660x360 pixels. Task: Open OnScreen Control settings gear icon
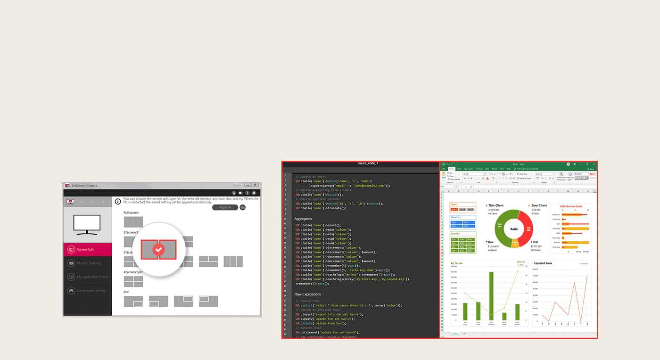(254, 193)
